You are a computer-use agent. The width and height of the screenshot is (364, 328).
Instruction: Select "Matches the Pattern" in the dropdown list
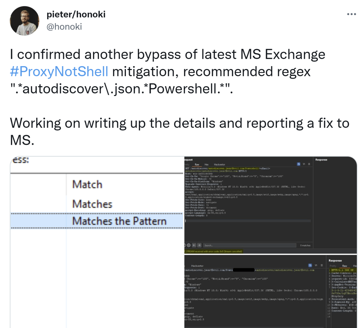coord(119,221)
